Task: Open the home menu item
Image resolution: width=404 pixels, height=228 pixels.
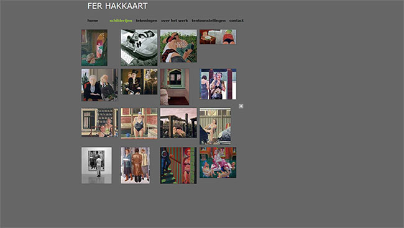Action: [93, 20]
